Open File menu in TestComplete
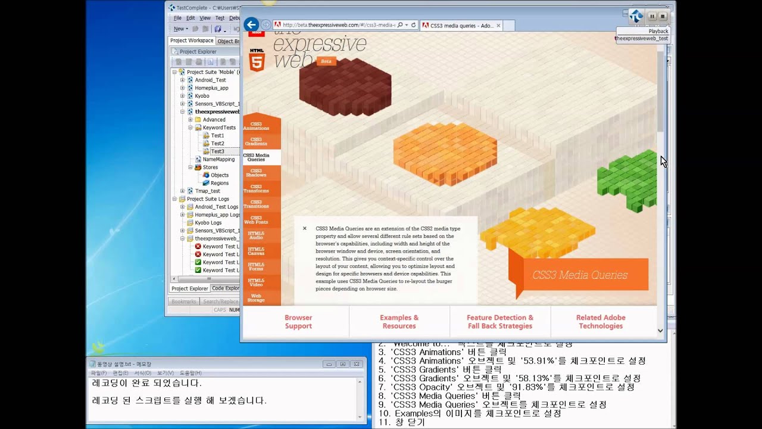The image size is (762, 429). coord(177,18)
